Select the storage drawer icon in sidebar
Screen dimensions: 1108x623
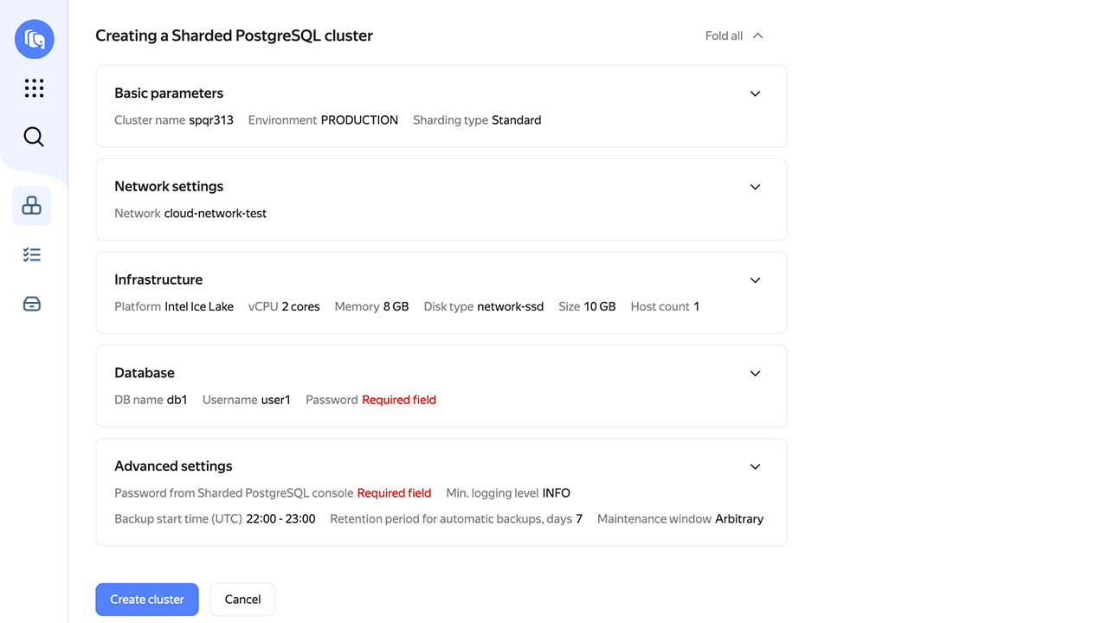(x=31, y=304)
